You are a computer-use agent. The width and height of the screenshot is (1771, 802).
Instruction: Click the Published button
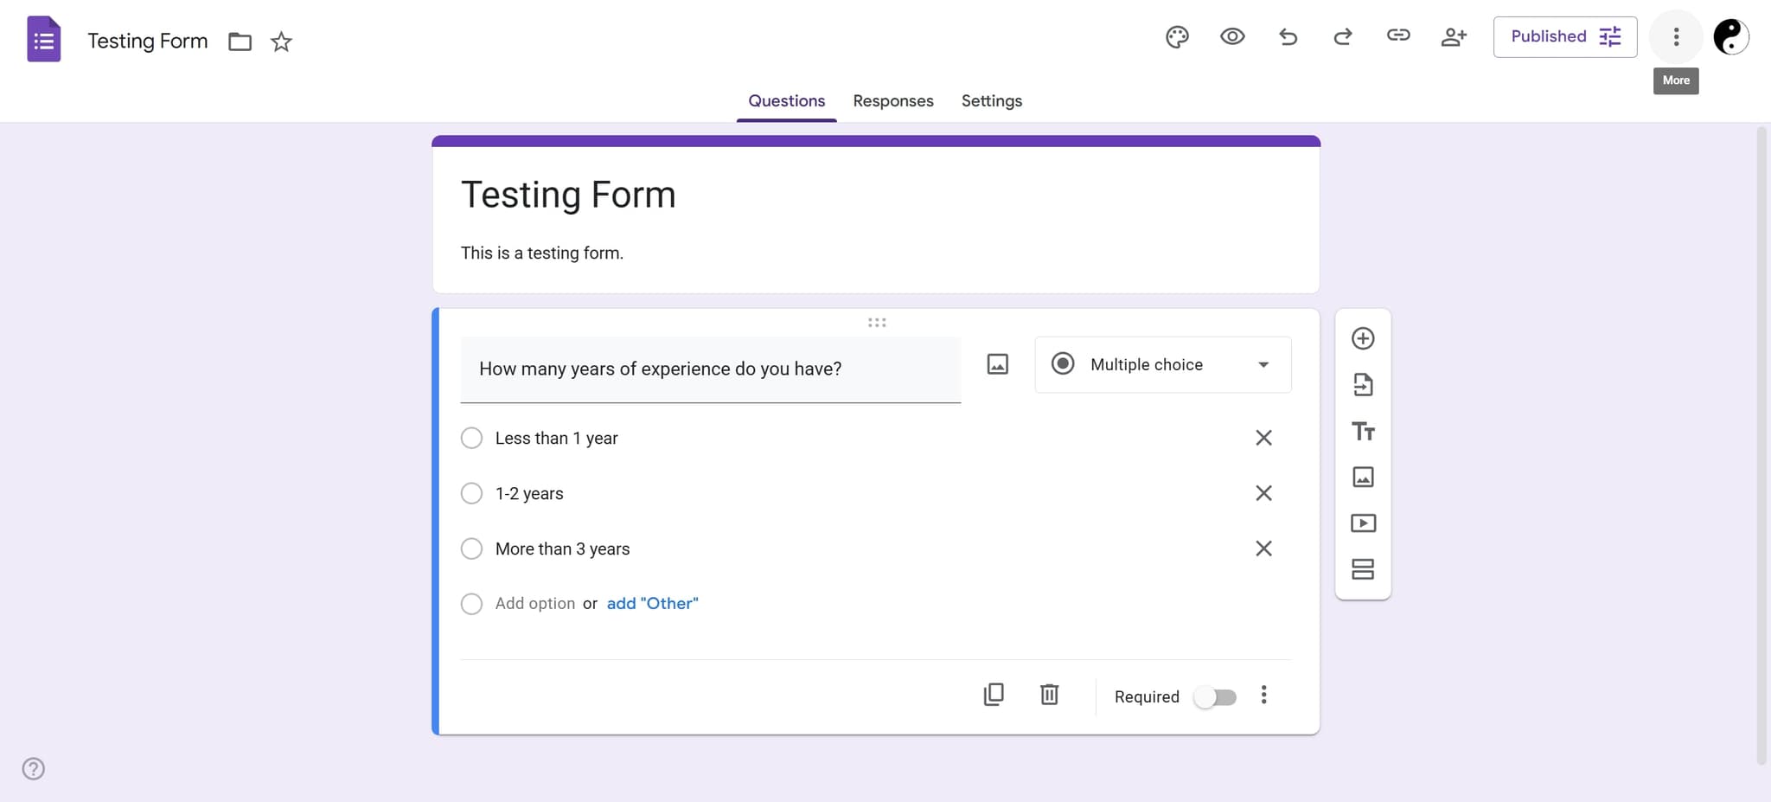click(x=1564, y=36)
